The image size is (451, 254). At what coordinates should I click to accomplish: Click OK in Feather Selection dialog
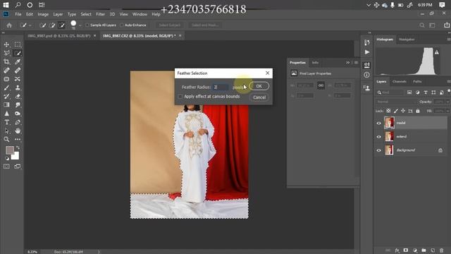click(x=259, y=86)
